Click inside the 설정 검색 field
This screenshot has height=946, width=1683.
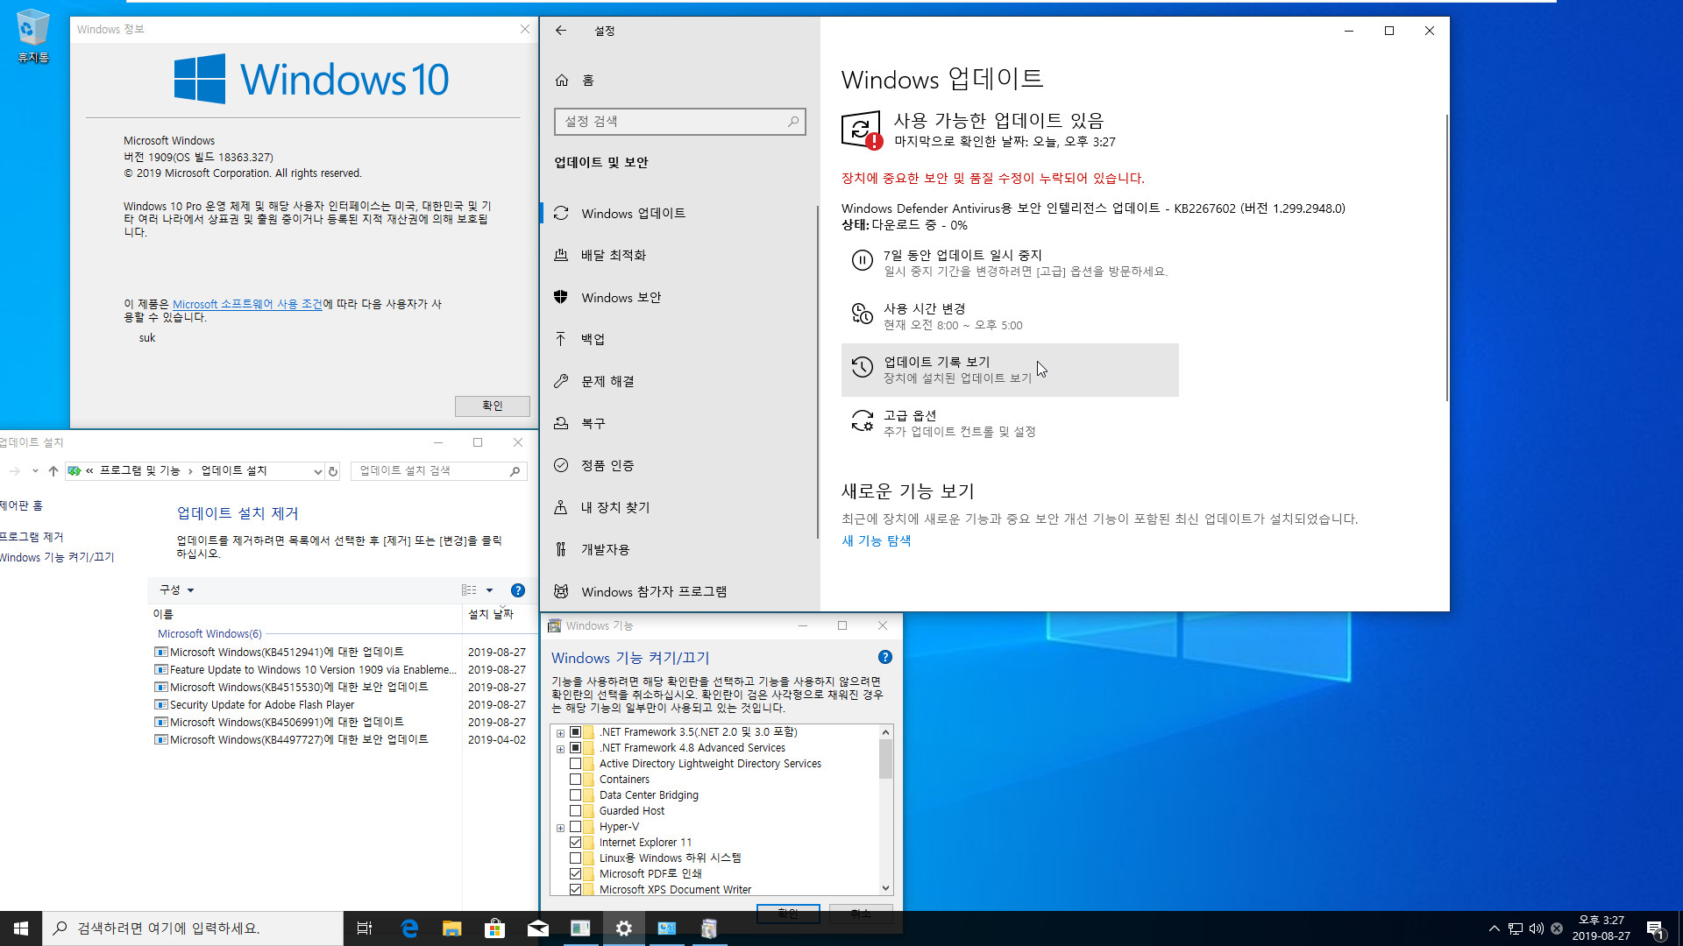[x=679, y=122]
